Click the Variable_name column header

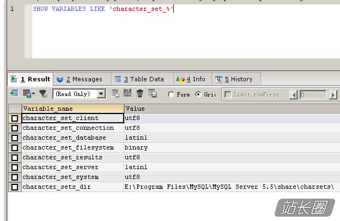coord(73,109)
